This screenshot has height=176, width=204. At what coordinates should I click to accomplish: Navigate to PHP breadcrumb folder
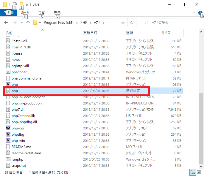tap(84, 23)
